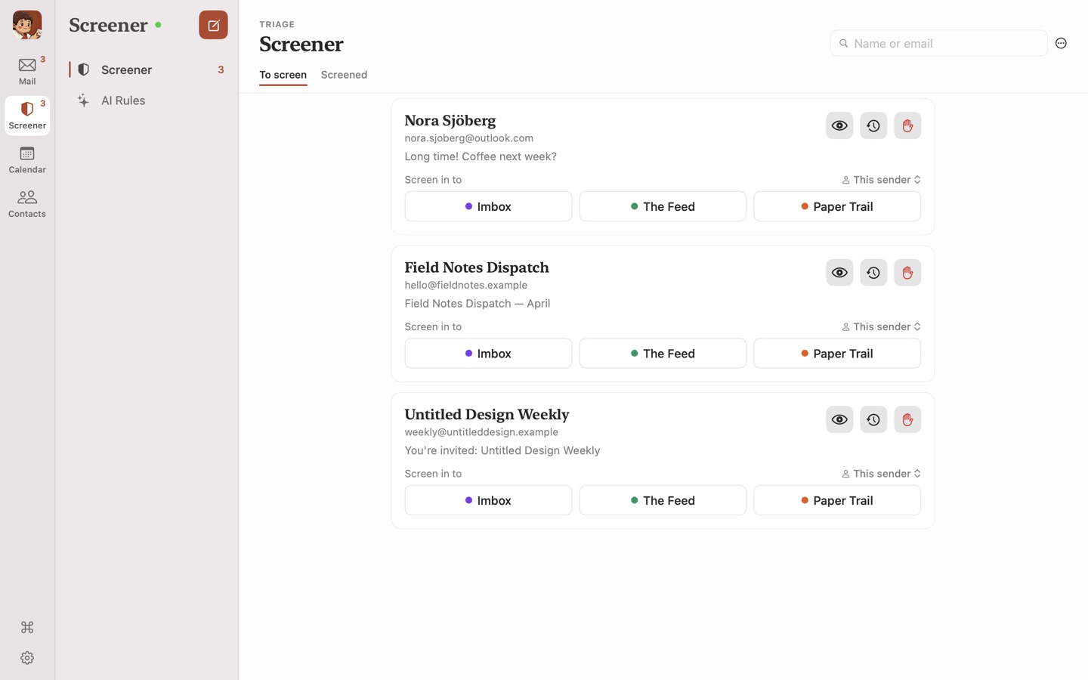Viewport: 1088px width, 680px height.
Task: Open Calendar in the left rail
Action: (x=27, y=159)
